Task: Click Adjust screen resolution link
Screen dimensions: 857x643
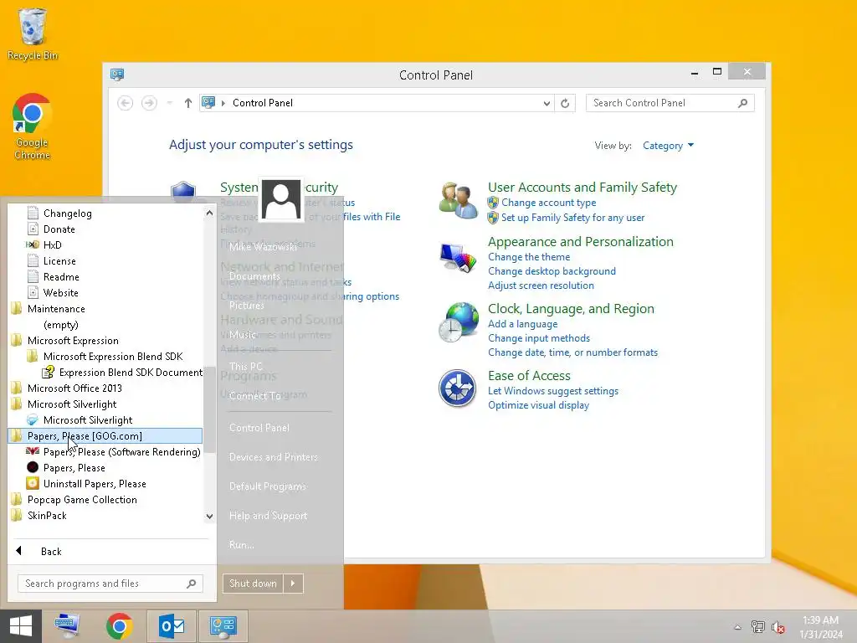Action: point(541,285)
